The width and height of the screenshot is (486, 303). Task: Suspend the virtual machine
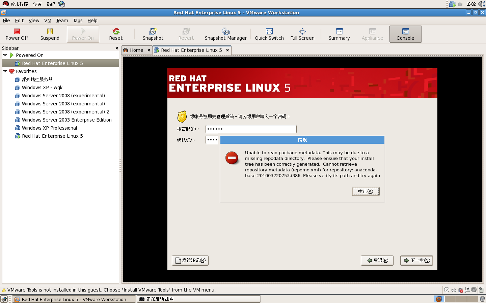[50, 34]
